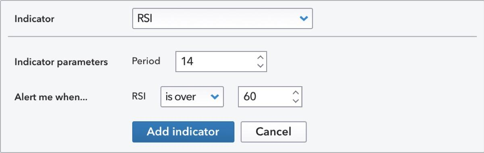Image resolution: width=484 pixels, height=153 pixels.
Task: Click the RSI label before the condition dropdown
Action: [x=139, y=97]
